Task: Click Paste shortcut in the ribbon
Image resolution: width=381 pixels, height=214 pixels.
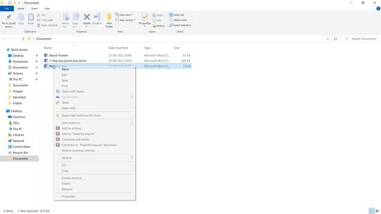Action: [47, 25]
